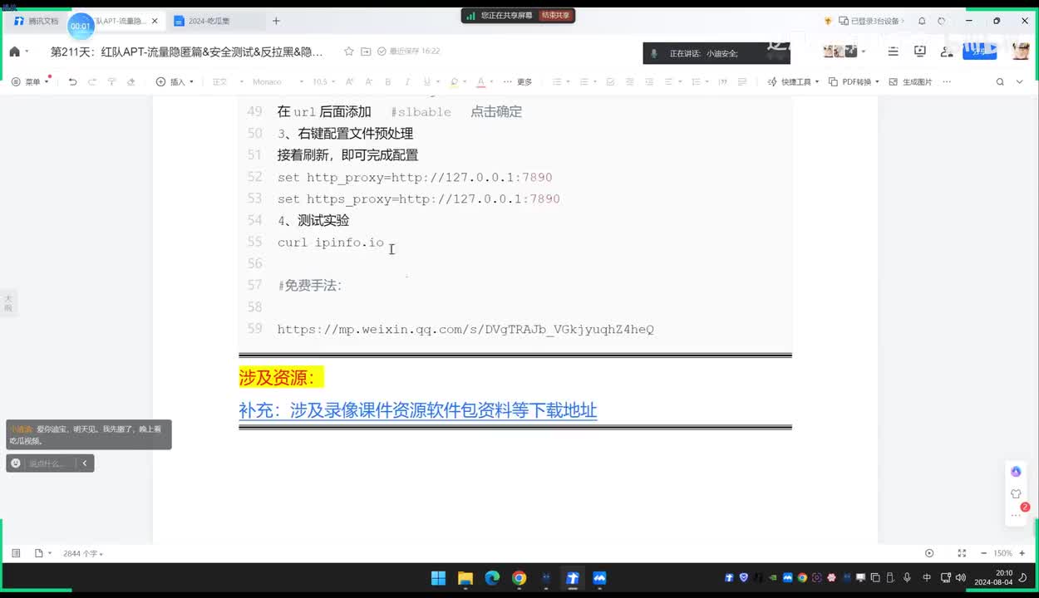This screenshot has width=1039, height=598.
Task: Open highlight color picker
Action: pyautogui.click(x=455, y=81)
